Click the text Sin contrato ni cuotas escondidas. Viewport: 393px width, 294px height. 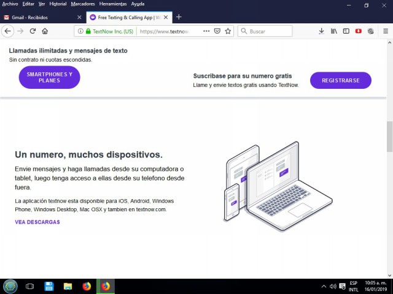click(50, 60)
